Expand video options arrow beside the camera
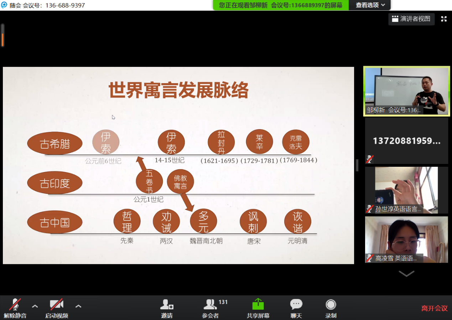Screen dimensions: 452x320 pyautogui.click(x=78, y=306)
